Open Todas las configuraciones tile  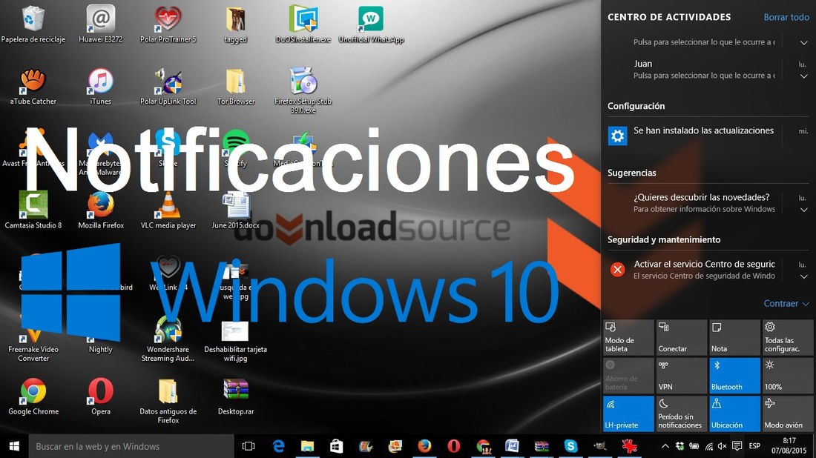coord(787,337)
